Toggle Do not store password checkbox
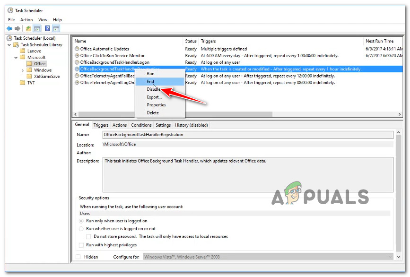This screenshot has width=410, height=277. click(x=88, y=236)
